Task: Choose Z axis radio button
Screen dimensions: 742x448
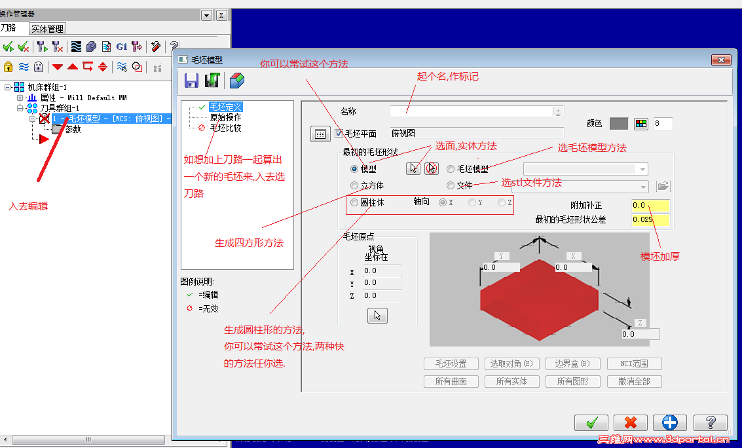Action: (x=501, y=202)
